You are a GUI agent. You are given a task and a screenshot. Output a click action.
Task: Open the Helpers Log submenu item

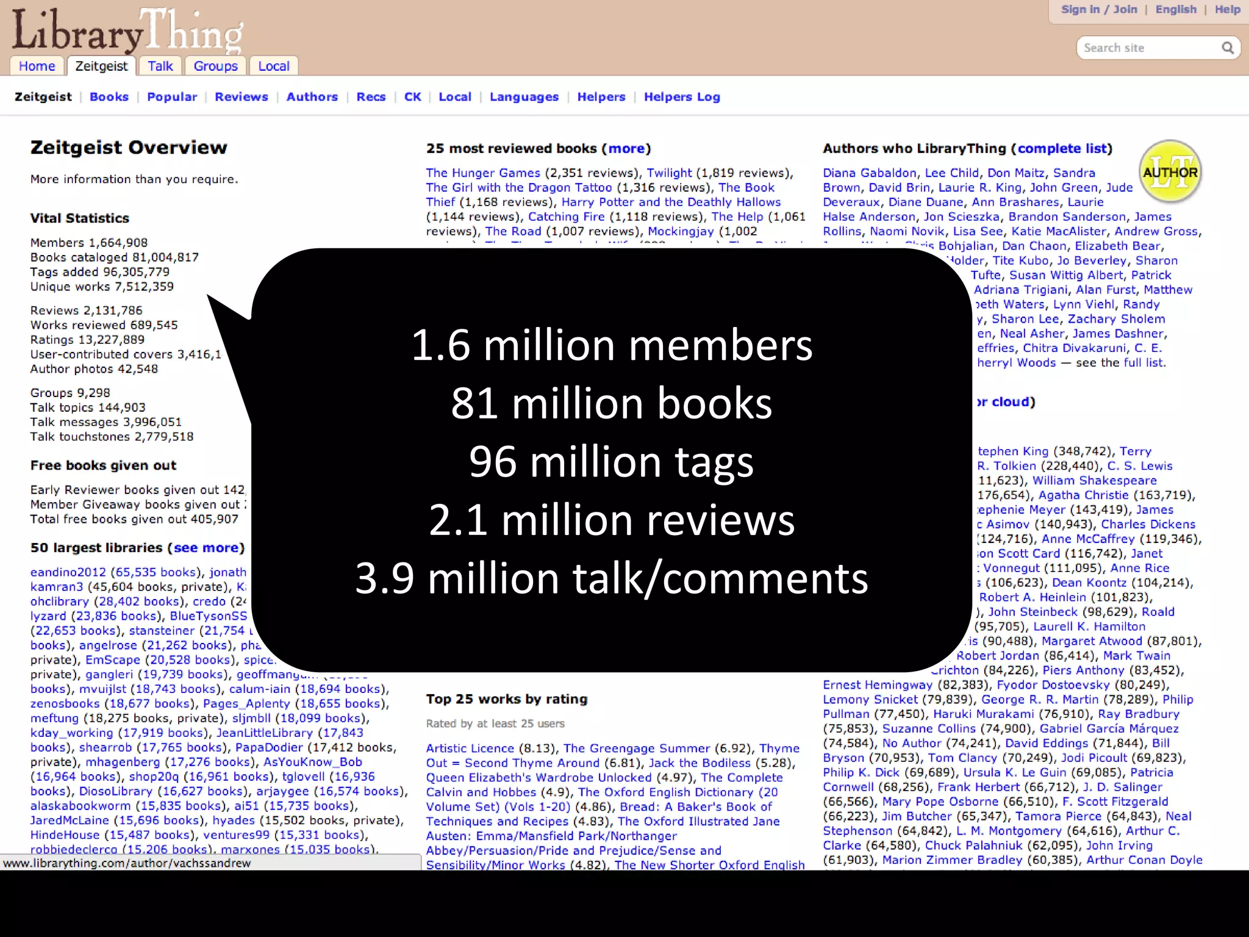[x=682, y=97]
